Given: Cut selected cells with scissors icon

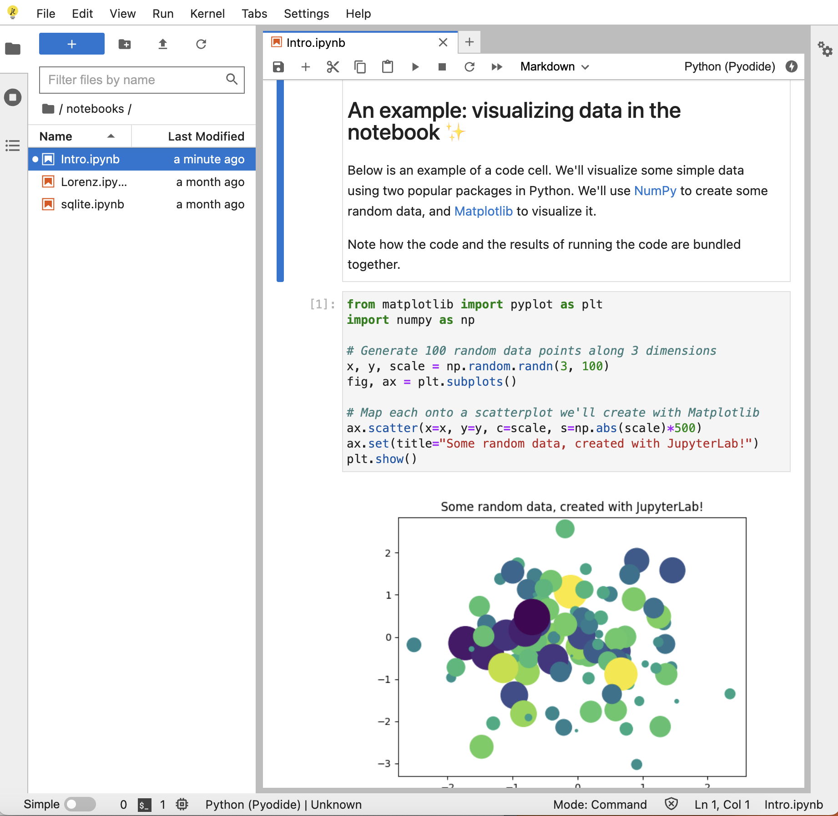Looking at the screenshot, I should pos(333,67).
